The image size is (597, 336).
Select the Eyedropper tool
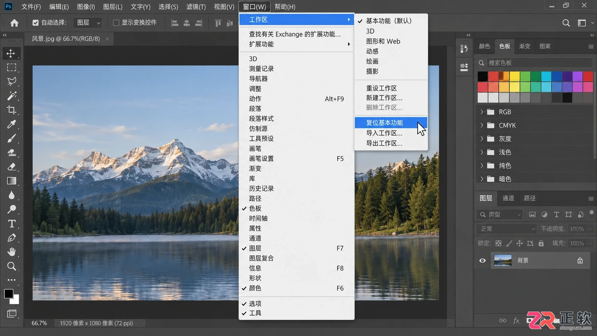point(11,124)
